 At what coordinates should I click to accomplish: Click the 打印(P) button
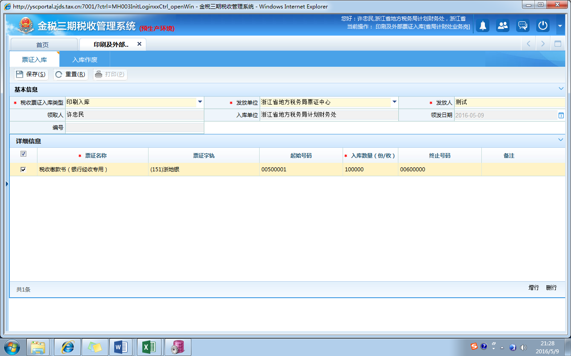pos(110,74)
